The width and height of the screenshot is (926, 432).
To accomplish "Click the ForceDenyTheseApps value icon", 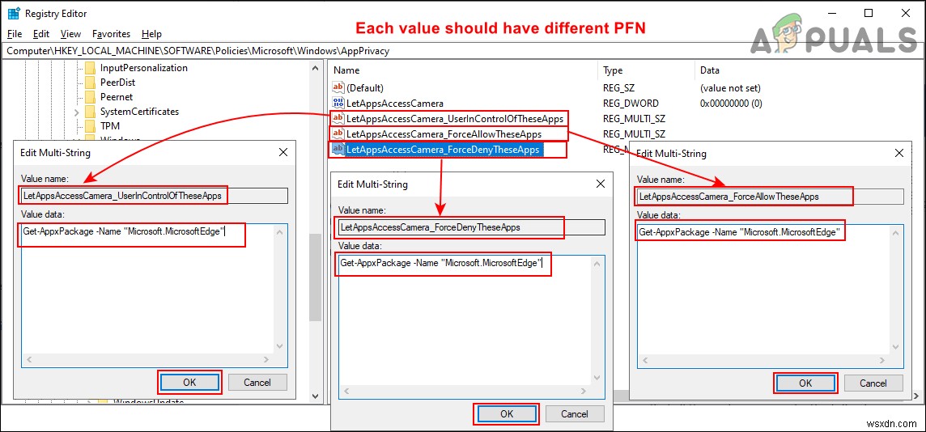I will (338, 150).
